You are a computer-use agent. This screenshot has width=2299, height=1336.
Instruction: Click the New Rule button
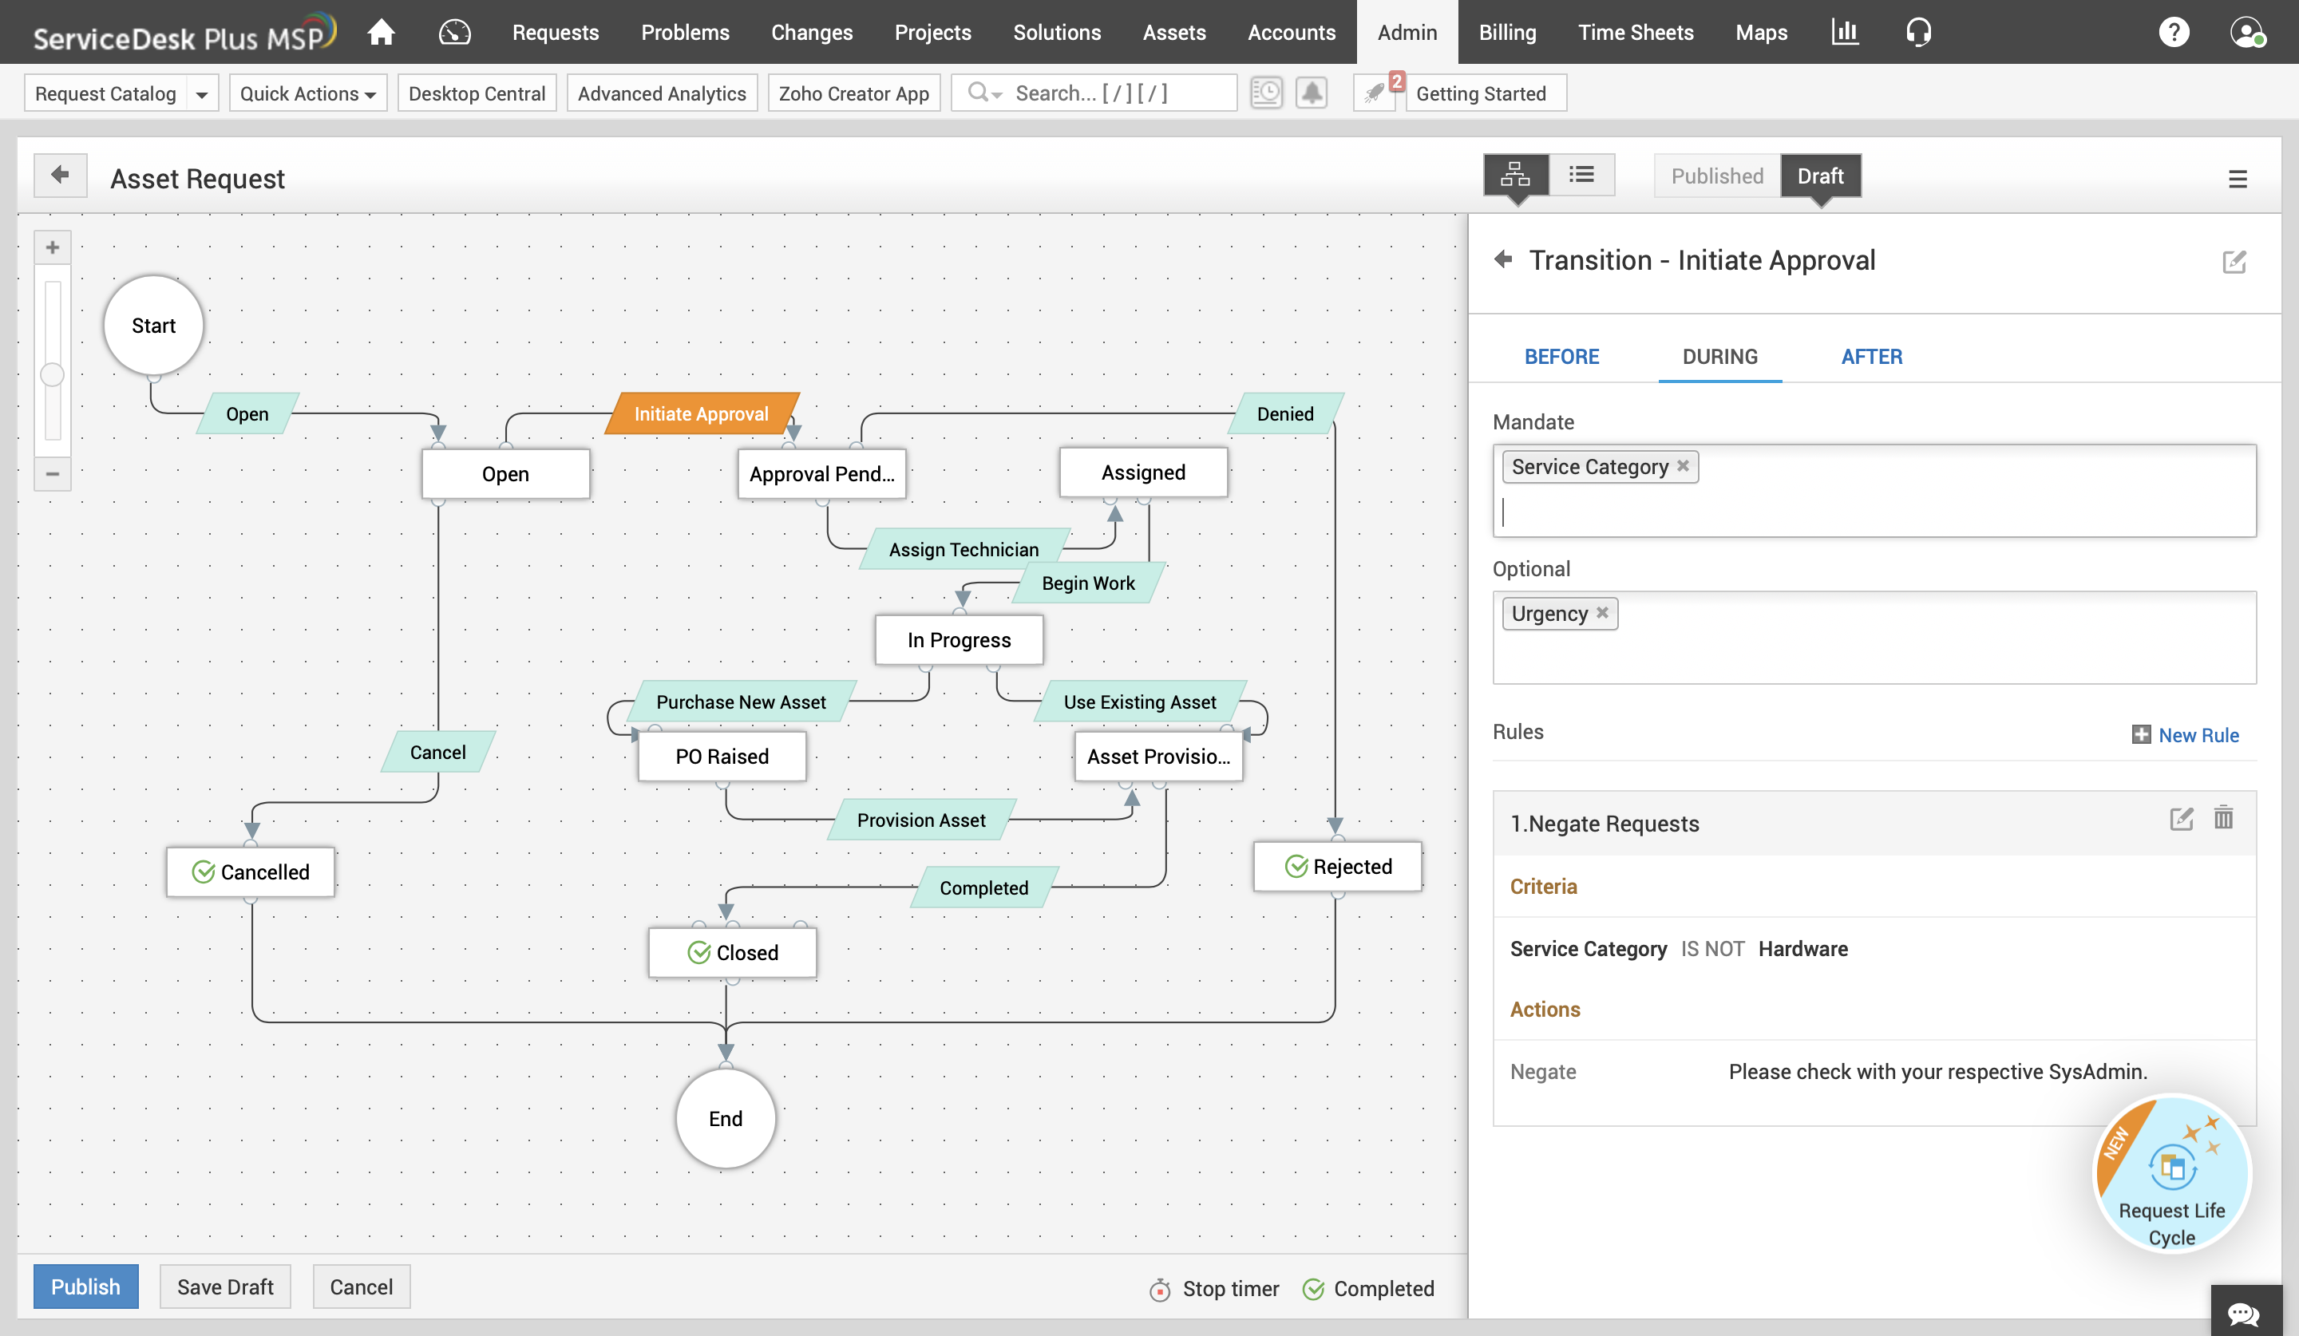point(2185,733)
